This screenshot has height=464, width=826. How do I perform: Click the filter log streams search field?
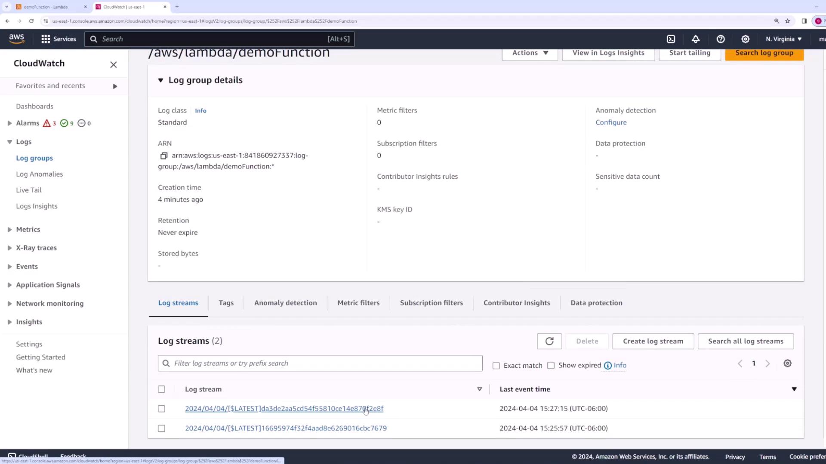(x=320, y=363)
